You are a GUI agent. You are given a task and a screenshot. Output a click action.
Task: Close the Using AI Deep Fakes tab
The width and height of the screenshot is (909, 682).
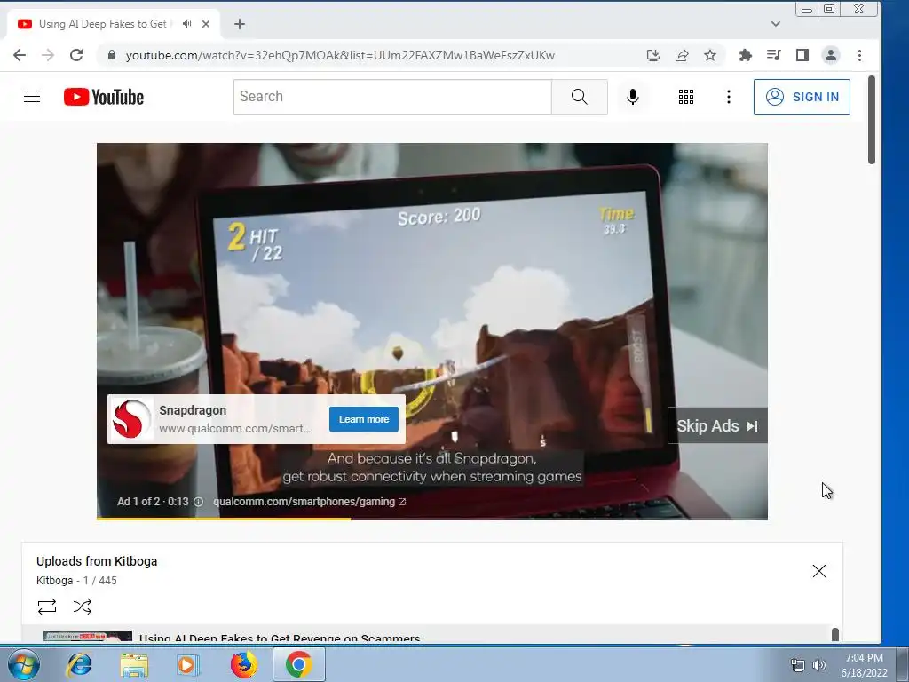[x=206, y=24]
